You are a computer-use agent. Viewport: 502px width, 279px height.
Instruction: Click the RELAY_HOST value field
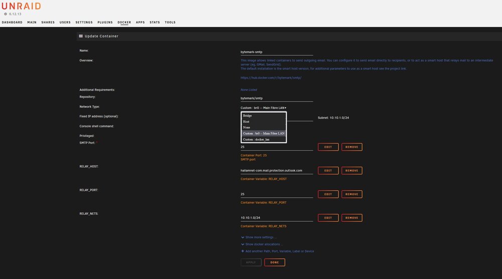(277, 171)
